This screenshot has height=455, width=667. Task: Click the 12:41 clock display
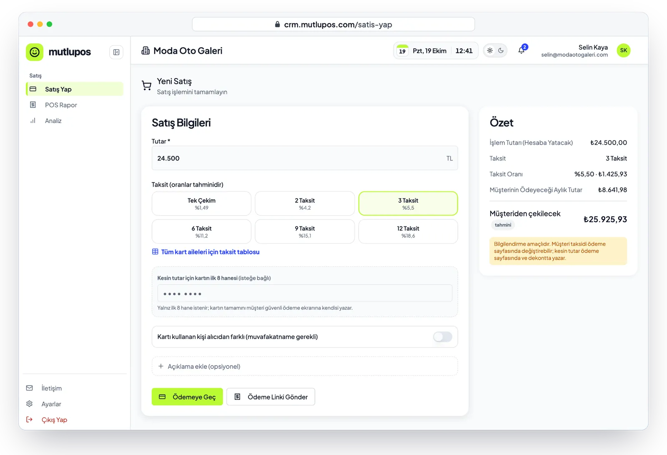click(x=464, y=51)
